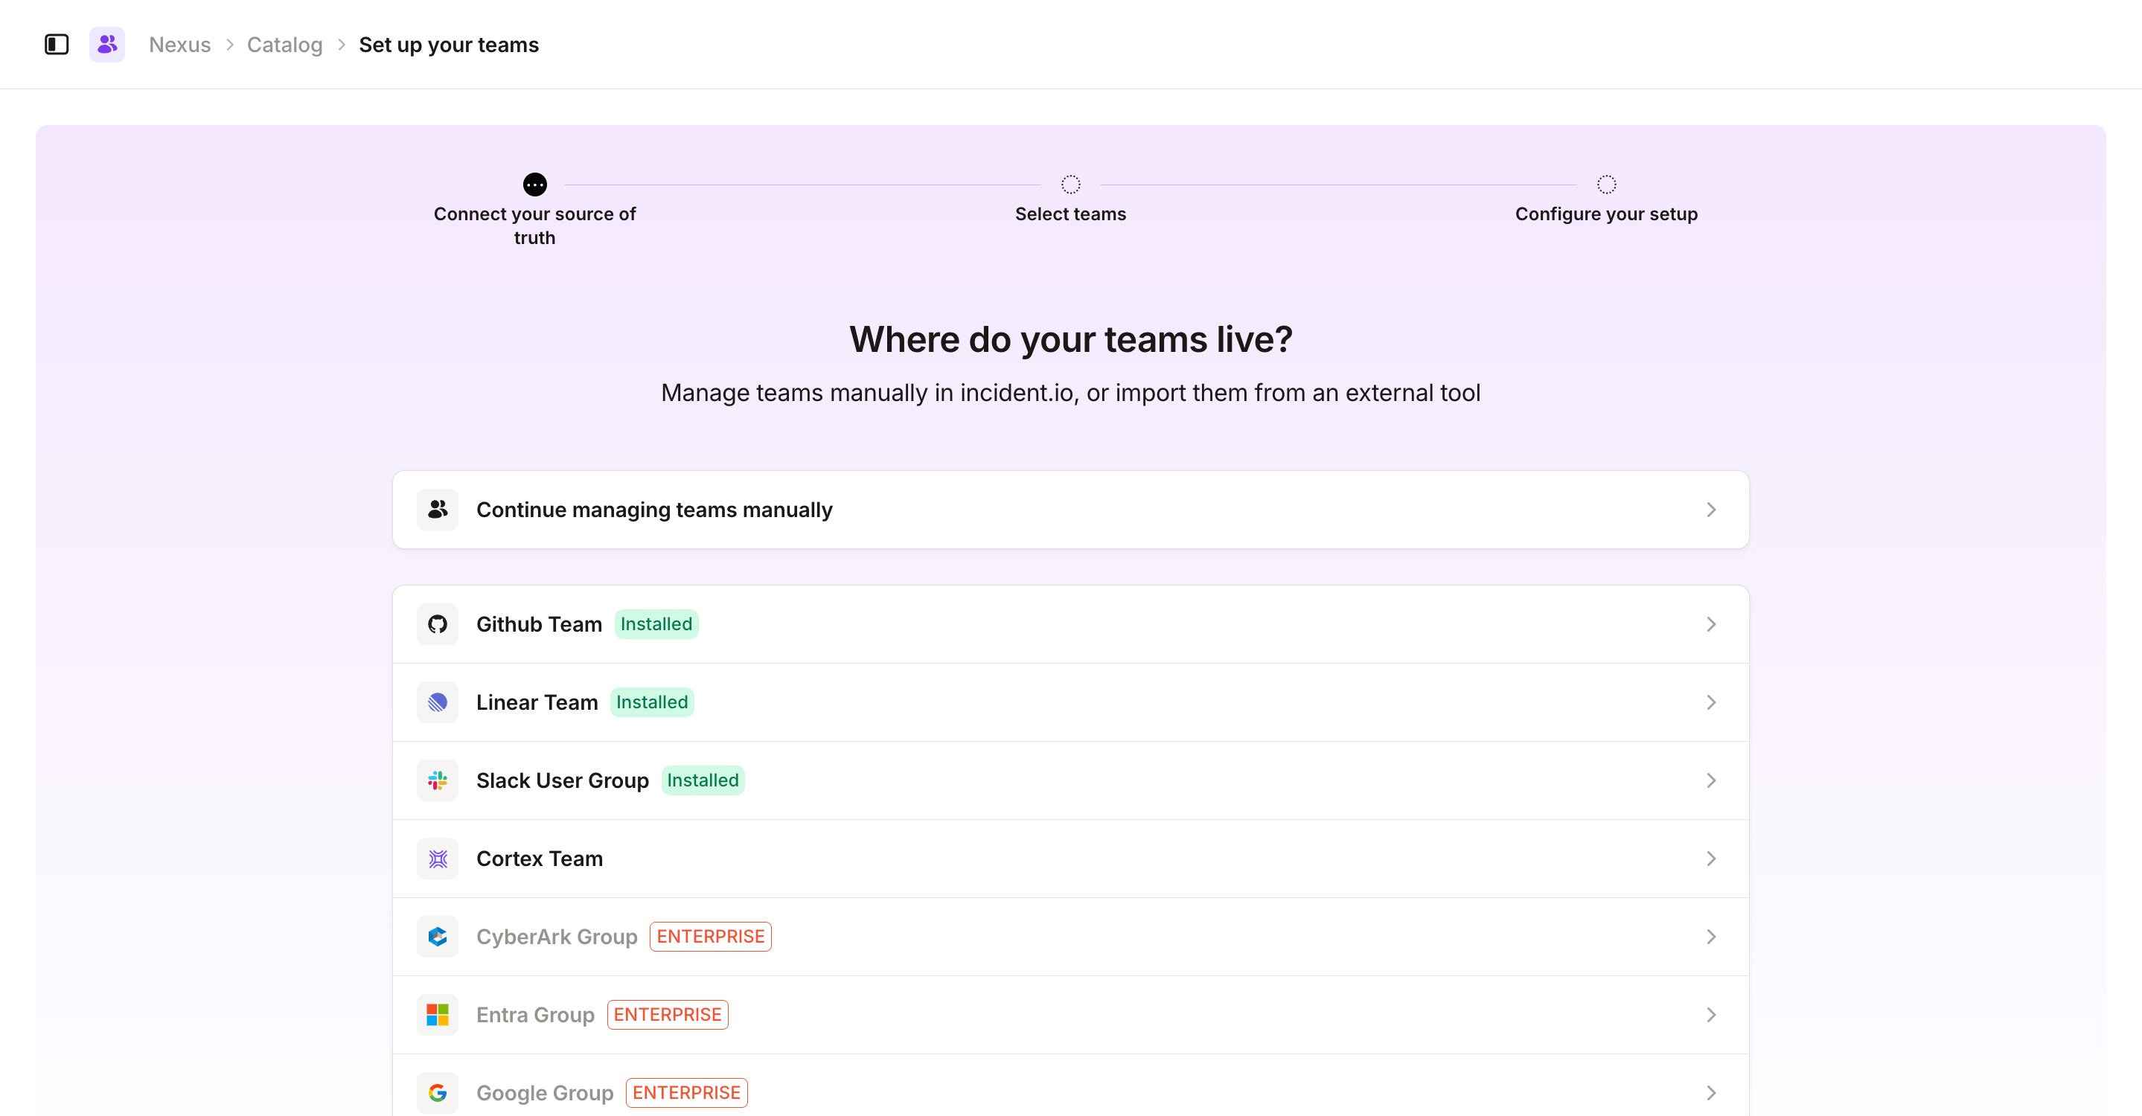Toggle the sidebar panel icon
Image resolution: width=2142 pixels, height=1116 pixels.
pos(57,44)
